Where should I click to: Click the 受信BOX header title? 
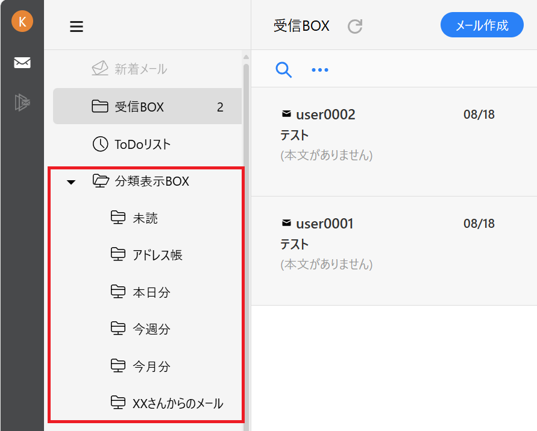pyautogui.click(x=301, y=26)
